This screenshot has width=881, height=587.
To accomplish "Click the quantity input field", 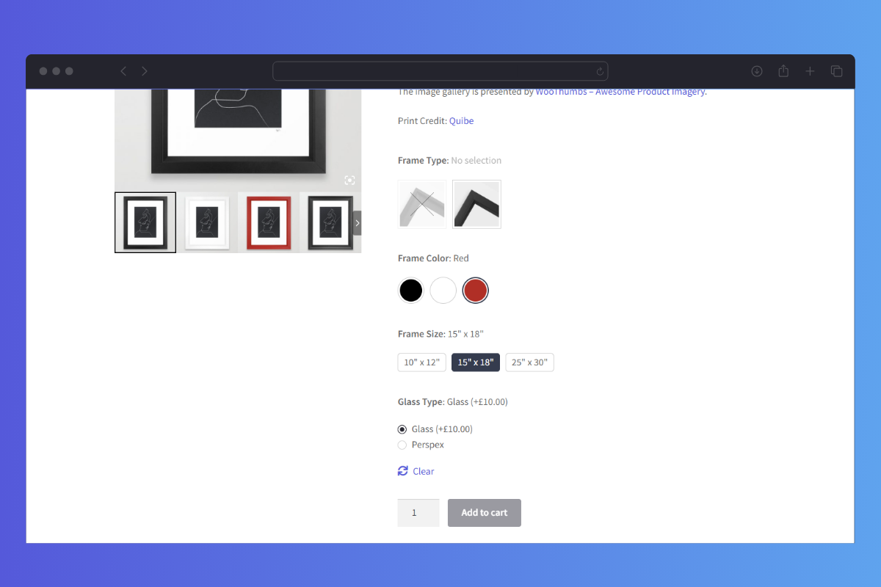I will point(418,513).
